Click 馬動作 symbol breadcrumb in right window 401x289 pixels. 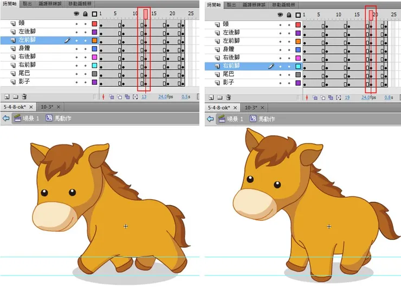click(263, 119)
